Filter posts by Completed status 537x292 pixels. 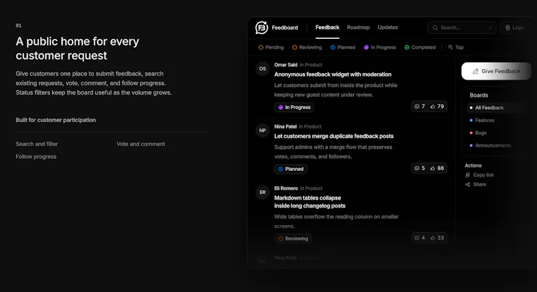tap(420, 47)
